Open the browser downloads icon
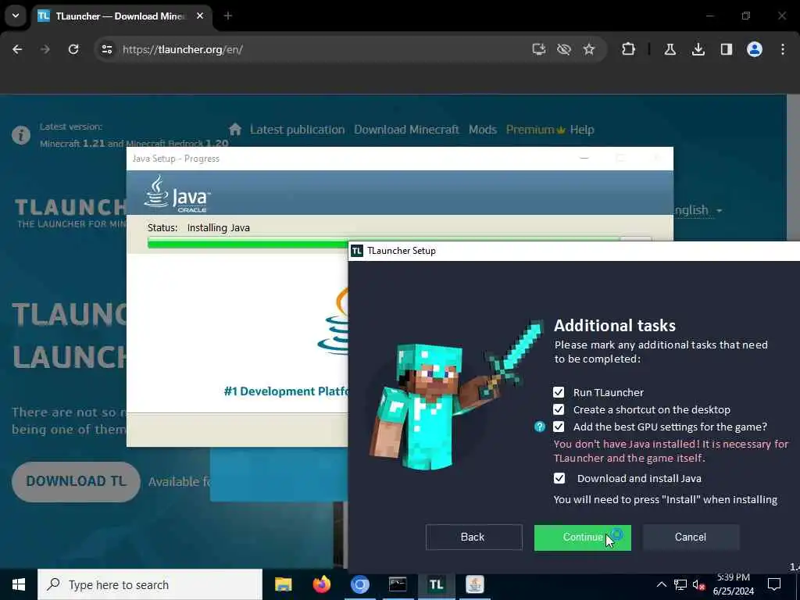The image size is (800, 600). click(698, 49)
